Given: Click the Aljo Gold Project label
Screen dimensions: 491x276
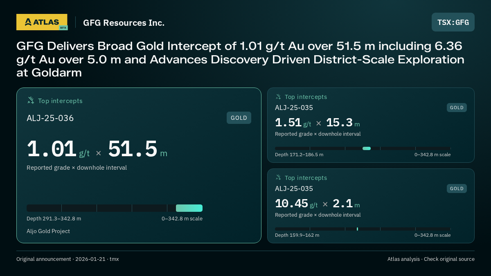Looking at the screenshot, I should [x=48, y=231].
